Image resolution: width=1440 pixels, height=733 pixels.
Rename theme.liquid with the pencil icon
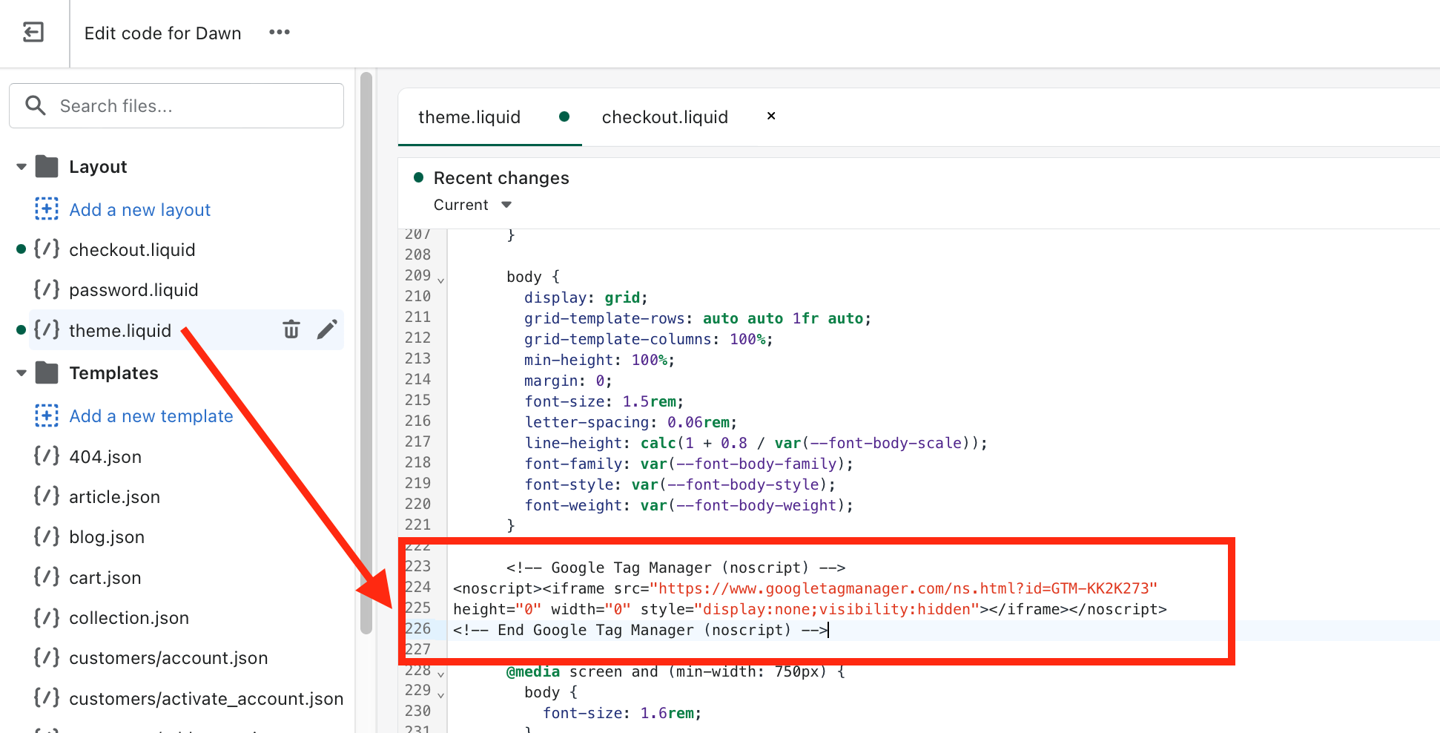(x=327, y=329)
